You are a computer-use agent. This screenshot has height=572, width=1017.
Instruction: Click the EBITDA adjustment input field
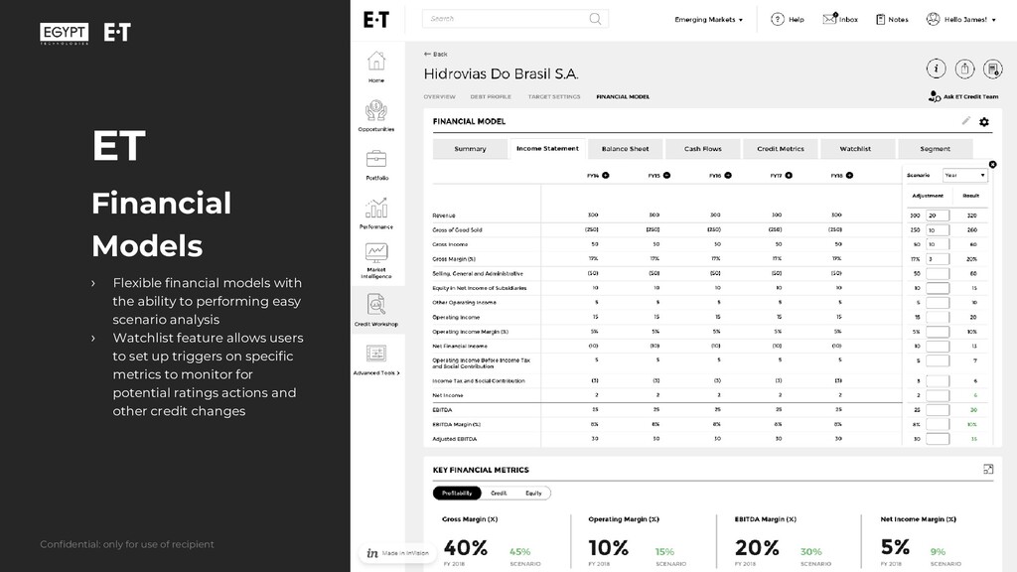(x=938, y=410)
